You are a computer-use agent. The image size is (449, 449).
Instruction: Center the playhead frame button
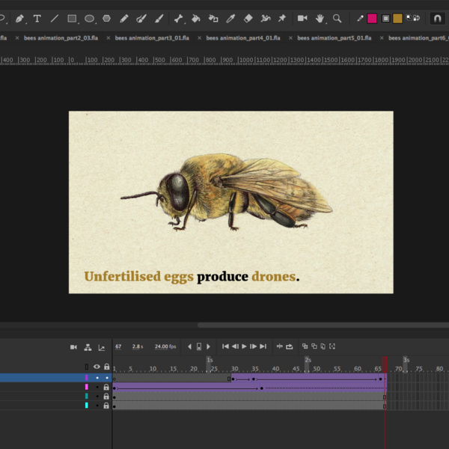point(280,346)
